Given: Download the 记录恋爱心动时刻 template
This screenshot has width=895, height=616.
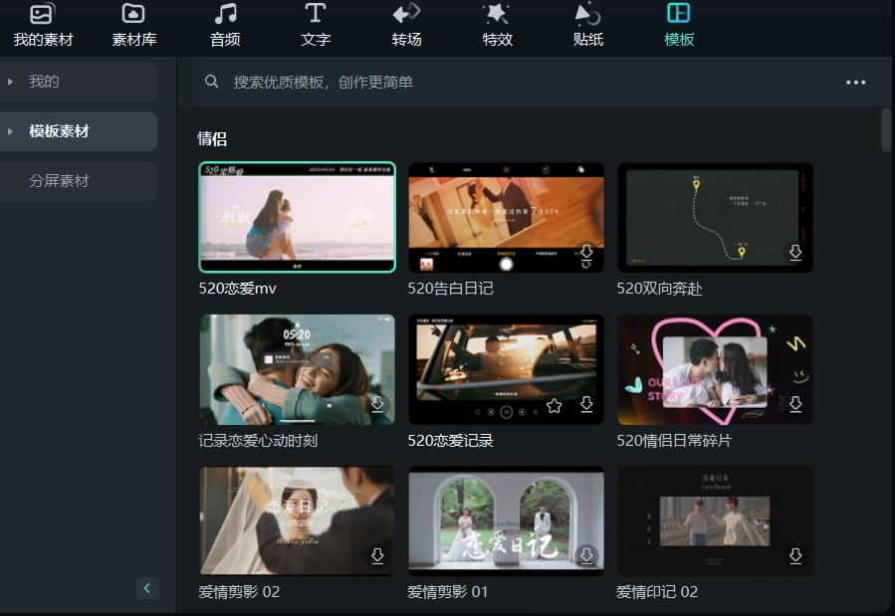Looking at the screenshot, I should [377, 404].
